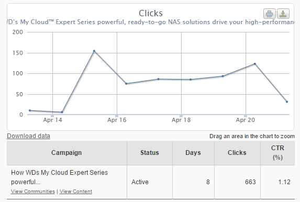Viewport: 300px width, 202px height.
Task: Click the Apr 18 axis label
Action: [181, 120]
